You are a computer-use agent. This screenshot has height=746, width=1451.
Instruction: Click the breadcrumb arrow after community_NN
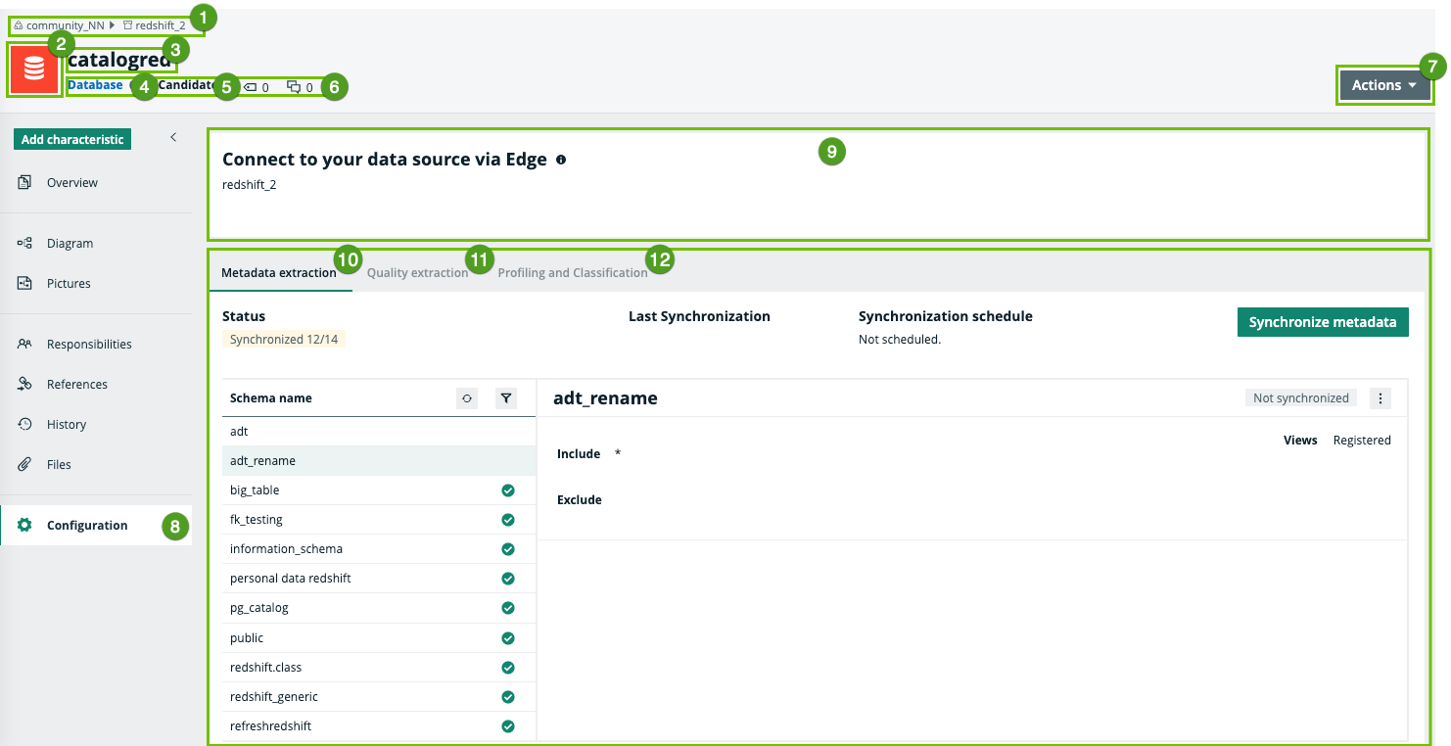pos(113,25)
